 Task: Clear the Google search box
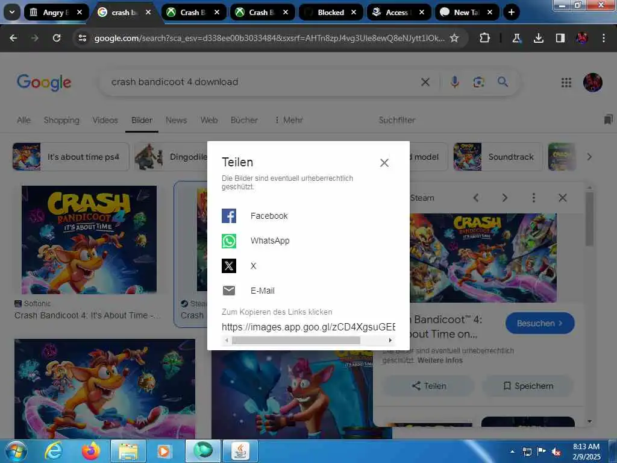click(x=425, y=82)
